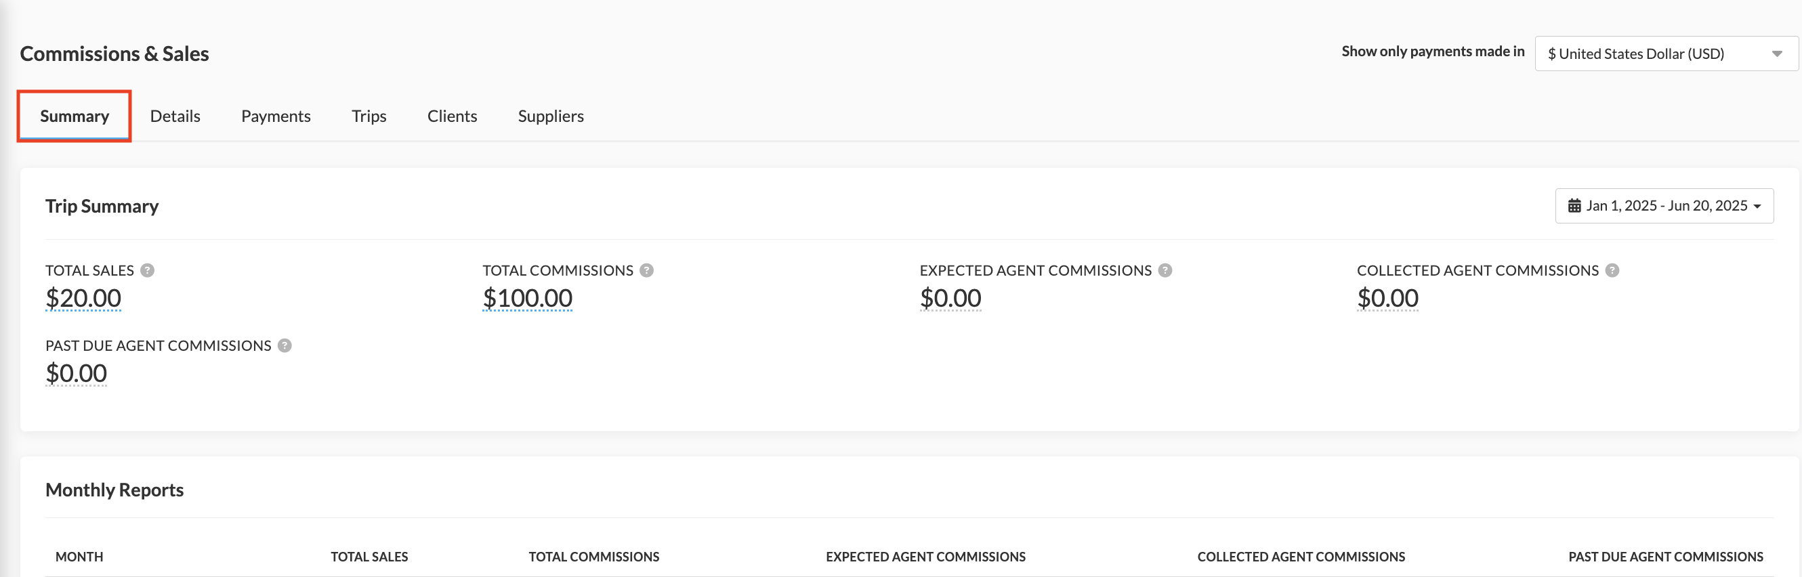Open Expected Agent Commissions help icon
The height and width of the screenshot is (577, 1802).
click(1165, 270)
